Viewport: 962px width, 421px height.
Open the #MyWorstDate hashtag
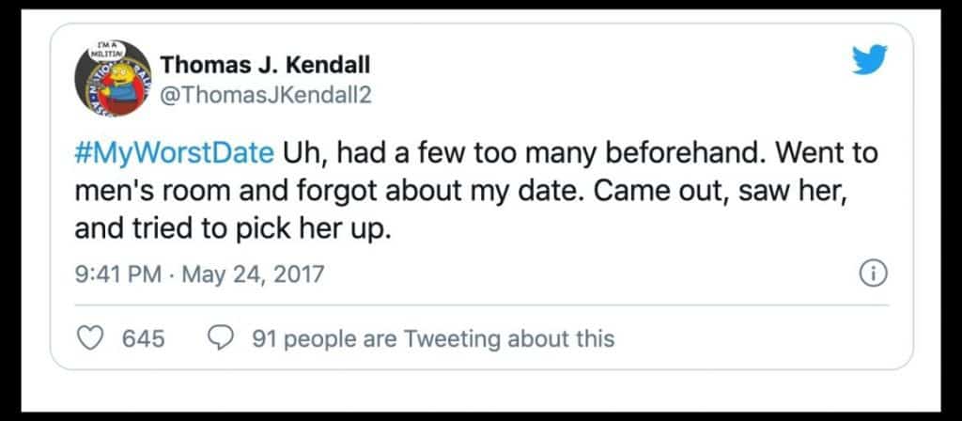click(174, 152)
